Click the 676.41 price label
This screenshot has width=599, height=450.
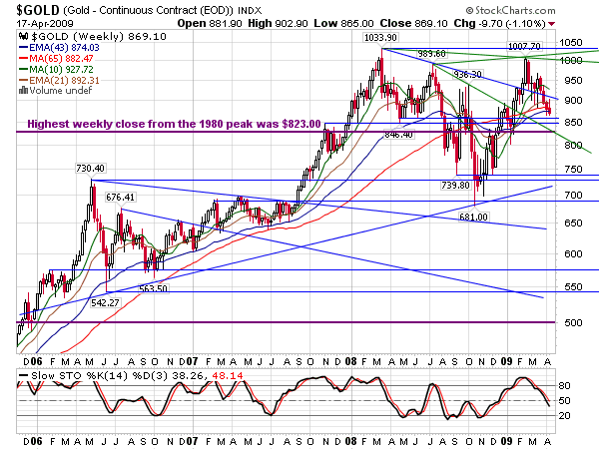(x=120, y=198)
